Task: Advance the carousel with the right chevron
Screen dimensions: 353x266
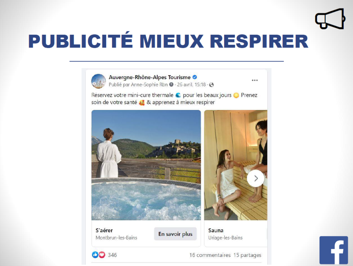Action: click(256, 178)
